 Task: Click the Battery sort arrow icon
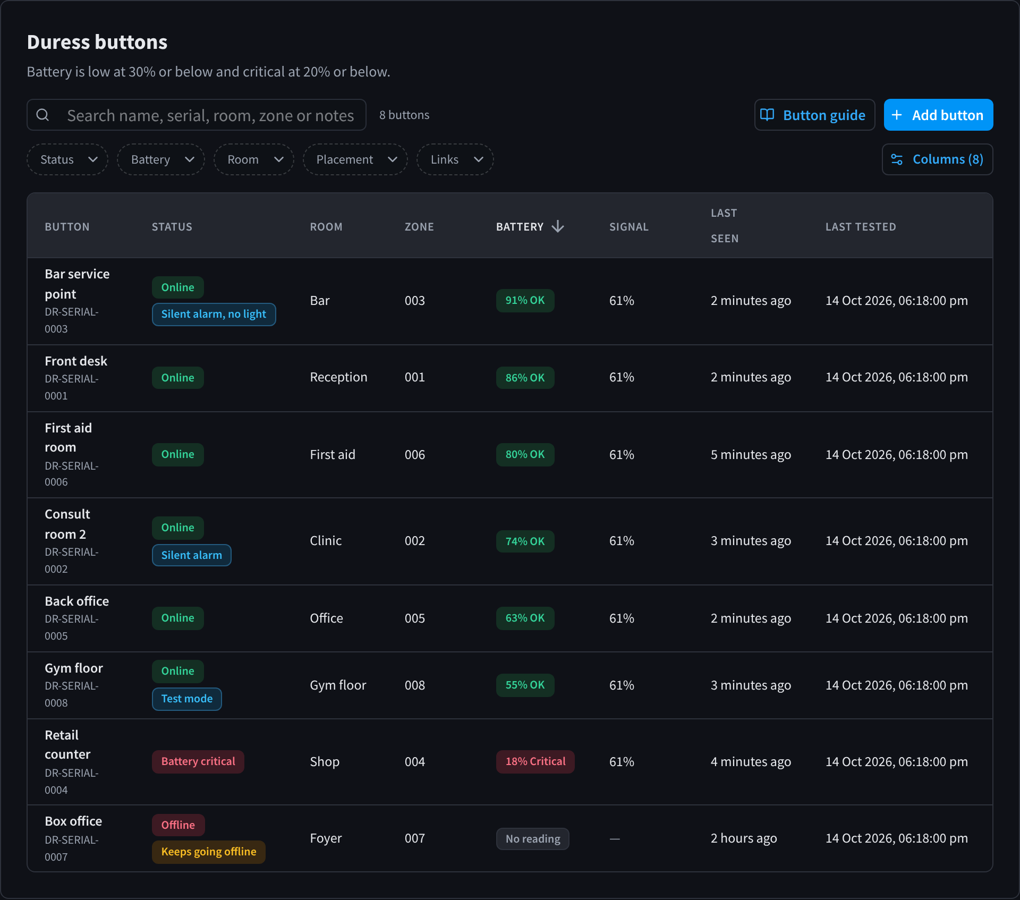(x=558, y=227)
